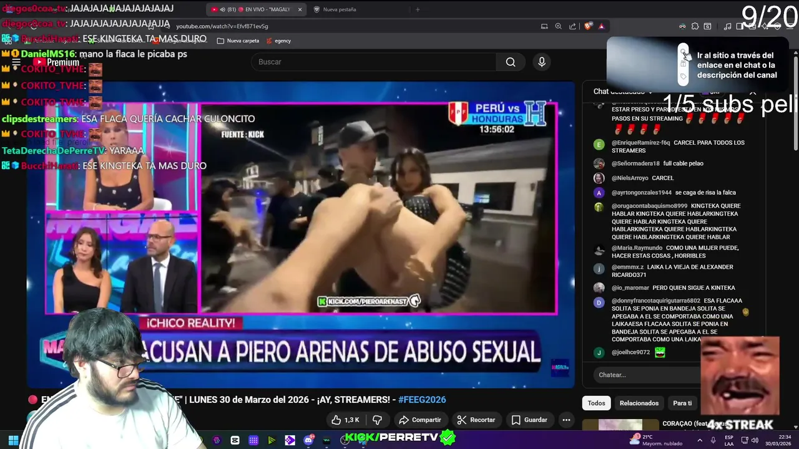The image size is (799, 449).
Task: Click @Maria.Raymundo chat username
Action: [x=637, y=248]
